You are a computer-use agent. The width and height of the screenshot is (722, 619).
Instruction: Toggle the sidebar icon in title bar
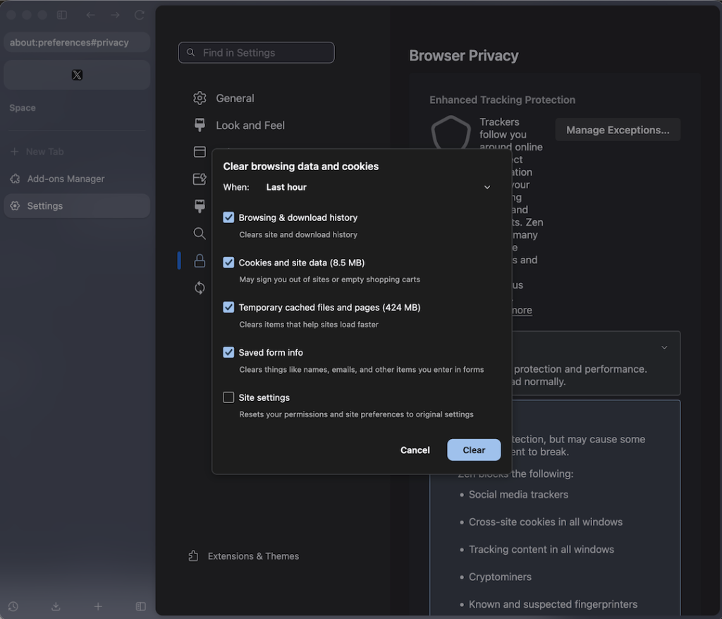coord(62,15)
